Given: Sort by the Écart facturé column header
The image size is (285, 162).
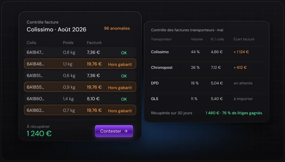Looking at the screenshot, I should (244, 39).
